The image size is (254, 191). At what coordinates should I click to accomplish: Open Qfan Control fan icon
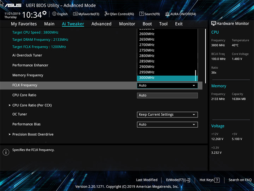pos(107,14)
